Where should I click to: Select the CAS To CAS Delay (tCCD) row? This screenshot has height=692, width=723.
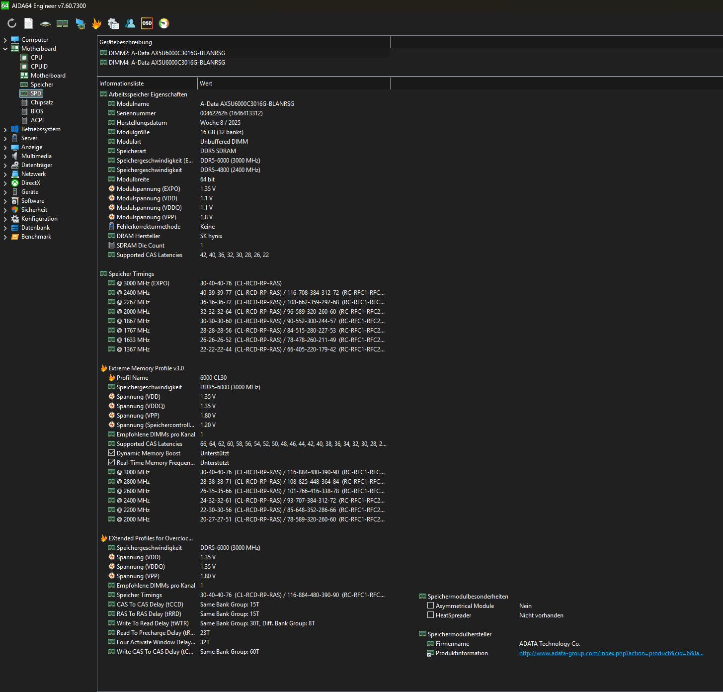click(x=243, y=605)
